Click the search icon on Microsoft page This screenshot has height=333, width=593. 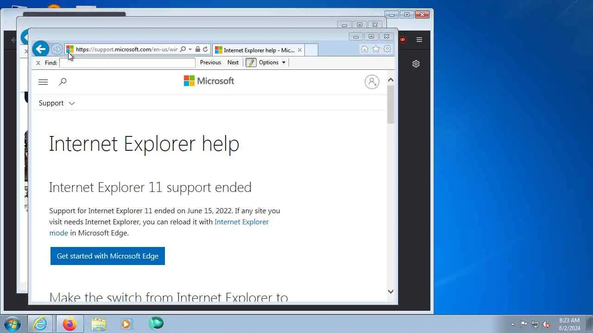[63, 82]
